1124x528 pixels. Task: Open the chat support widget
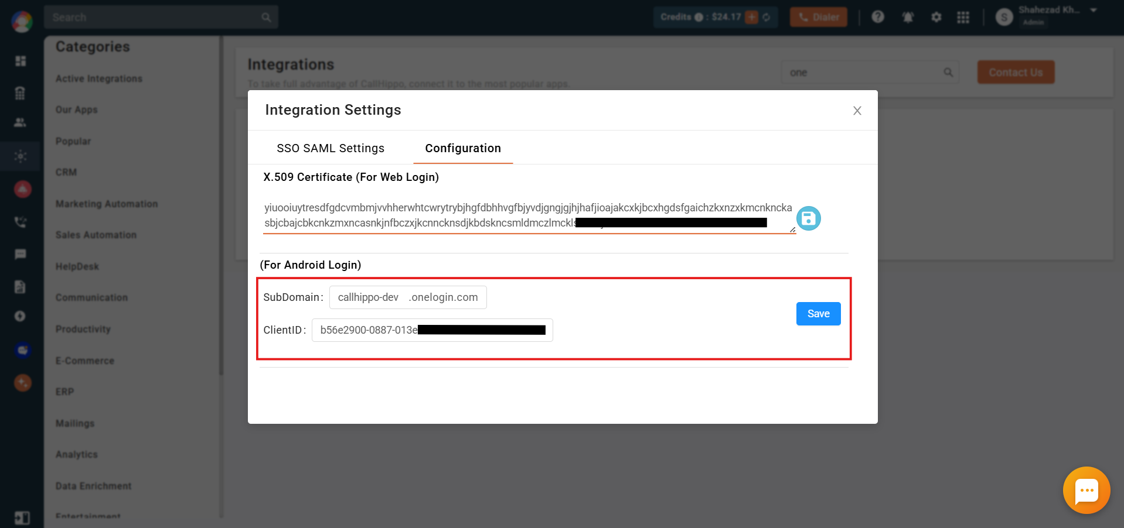[1086, 490]
